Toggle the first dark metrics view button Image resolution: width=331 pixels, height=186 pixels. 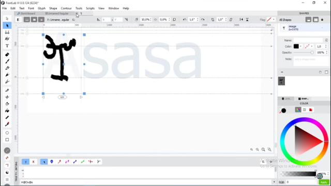tap(26, 20)
